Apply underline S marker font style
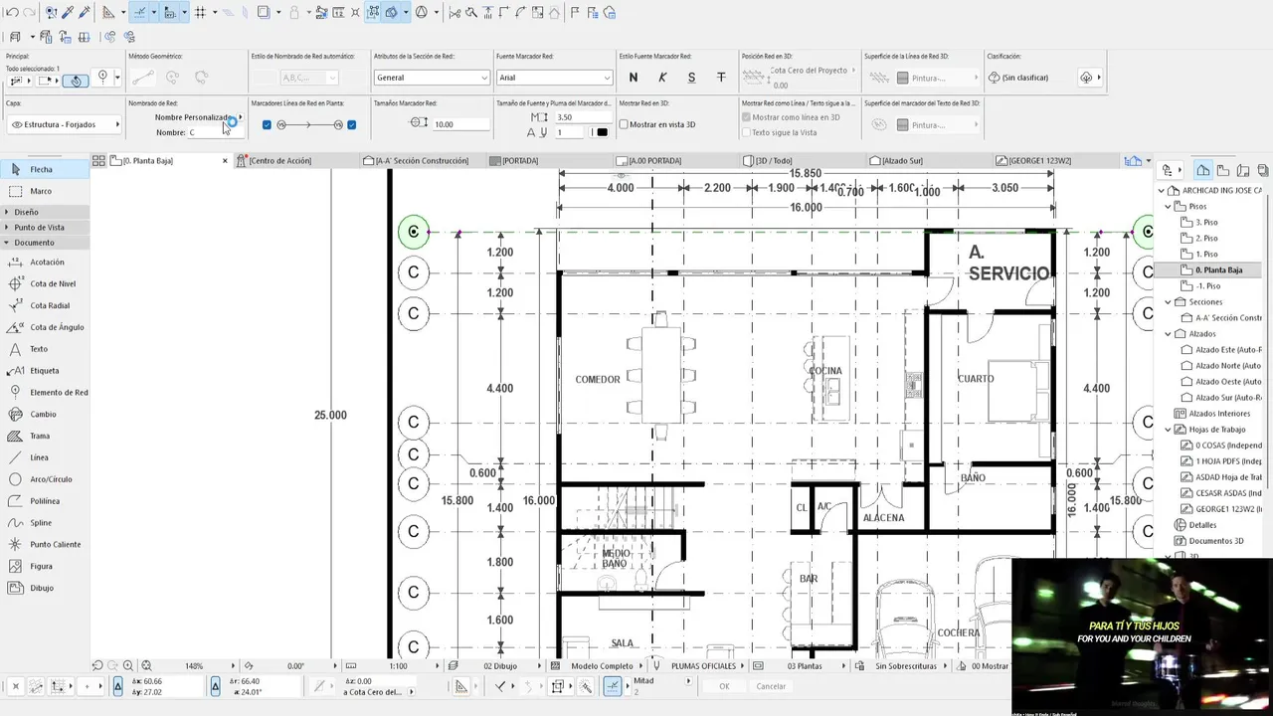This screenshot has height=716, width=1273. tap(691, 78)
